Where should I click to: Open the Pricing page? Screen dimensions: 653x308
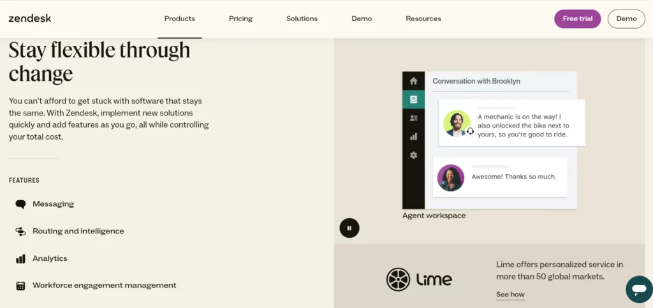(240, 18)
